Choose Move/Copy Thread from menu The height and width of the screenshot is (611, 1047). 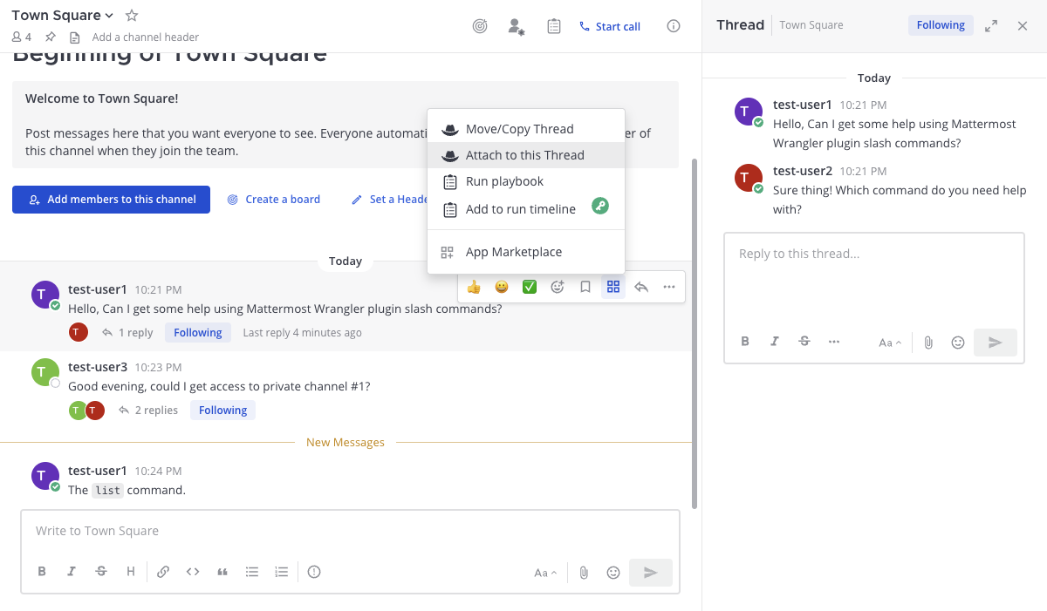[519, 129]
